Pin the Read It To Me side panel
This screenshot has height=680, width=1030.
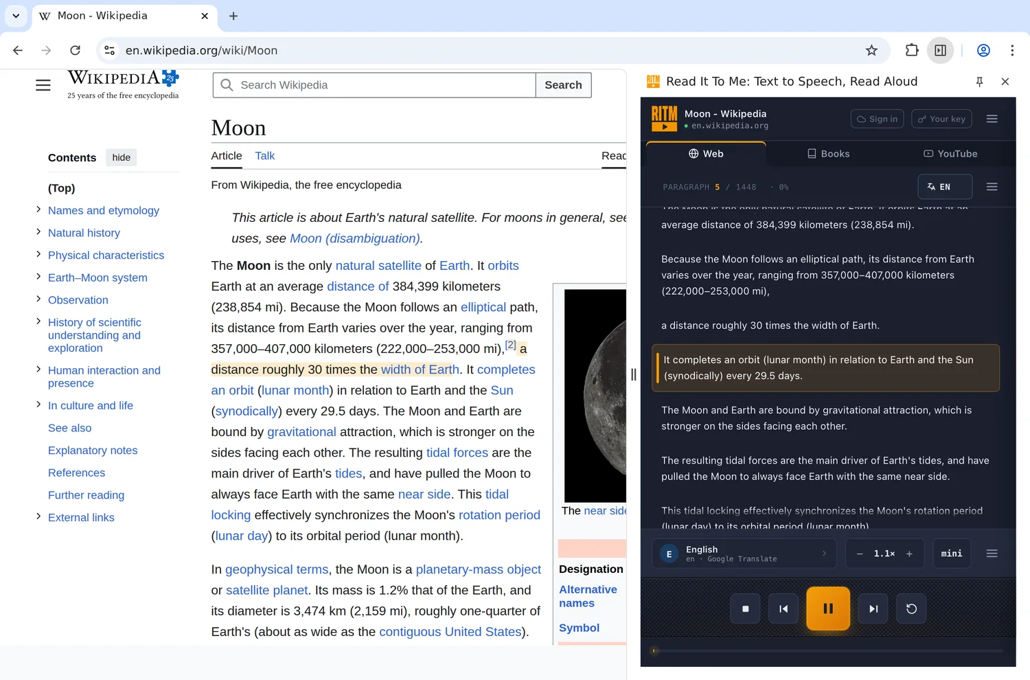980,82
